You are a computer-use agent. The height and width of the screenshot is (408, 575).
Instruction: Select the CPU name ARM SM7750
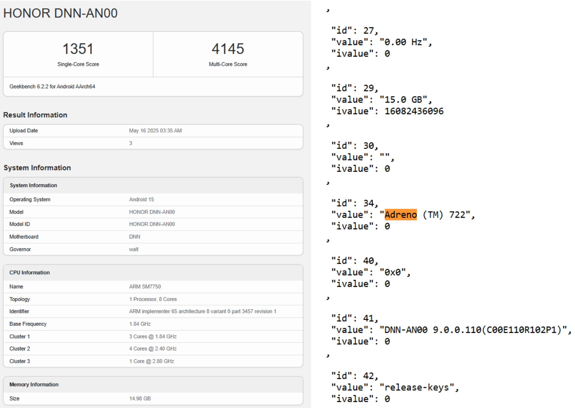tap(145, 287)
